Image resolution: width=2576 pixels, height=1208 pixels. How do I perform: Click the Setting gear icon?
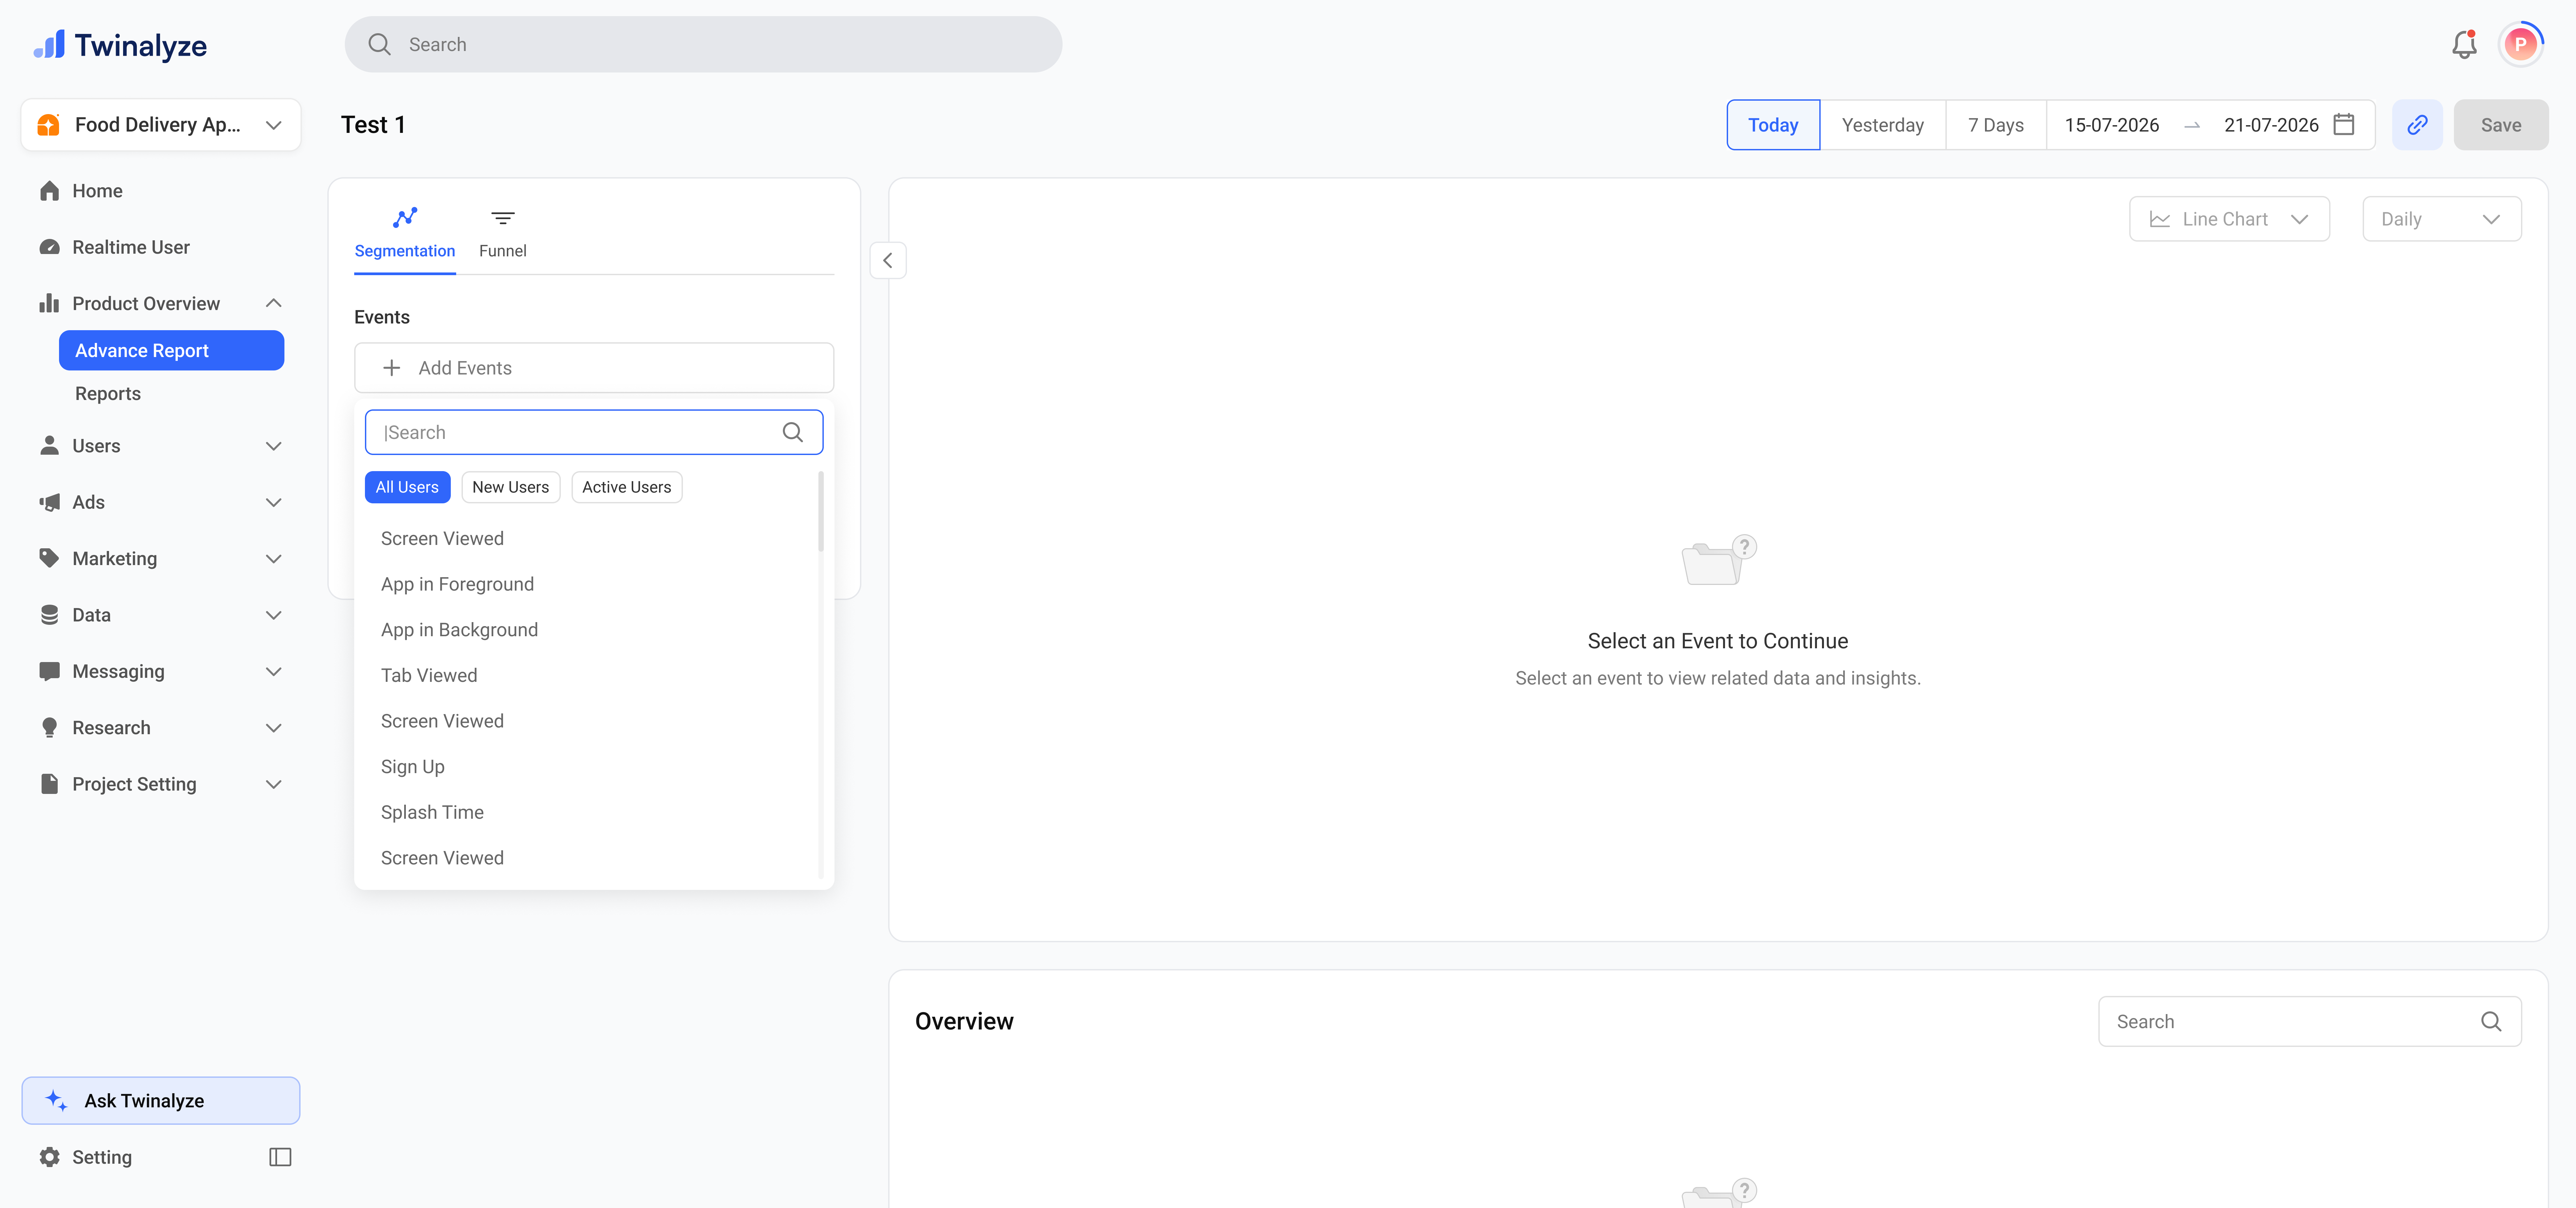(x=49, y=1157)
